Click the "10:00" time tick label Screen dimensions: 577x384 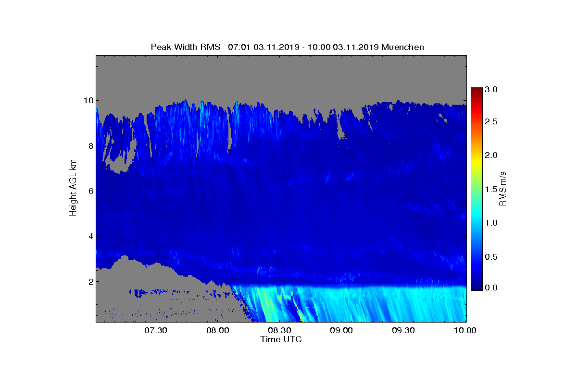pyautogui.click(x=465, y=330)
